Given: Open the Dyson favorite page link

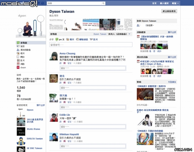Looking at the screenshot, I should 30,110.
